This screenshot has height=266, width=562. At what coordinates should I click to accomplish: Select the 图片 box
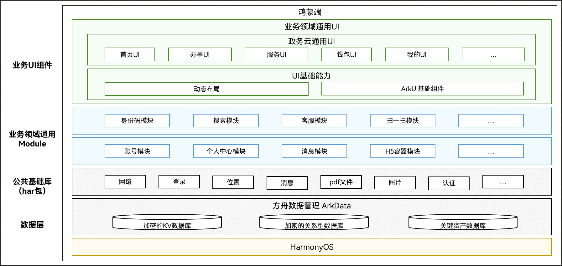click(395, 182)
